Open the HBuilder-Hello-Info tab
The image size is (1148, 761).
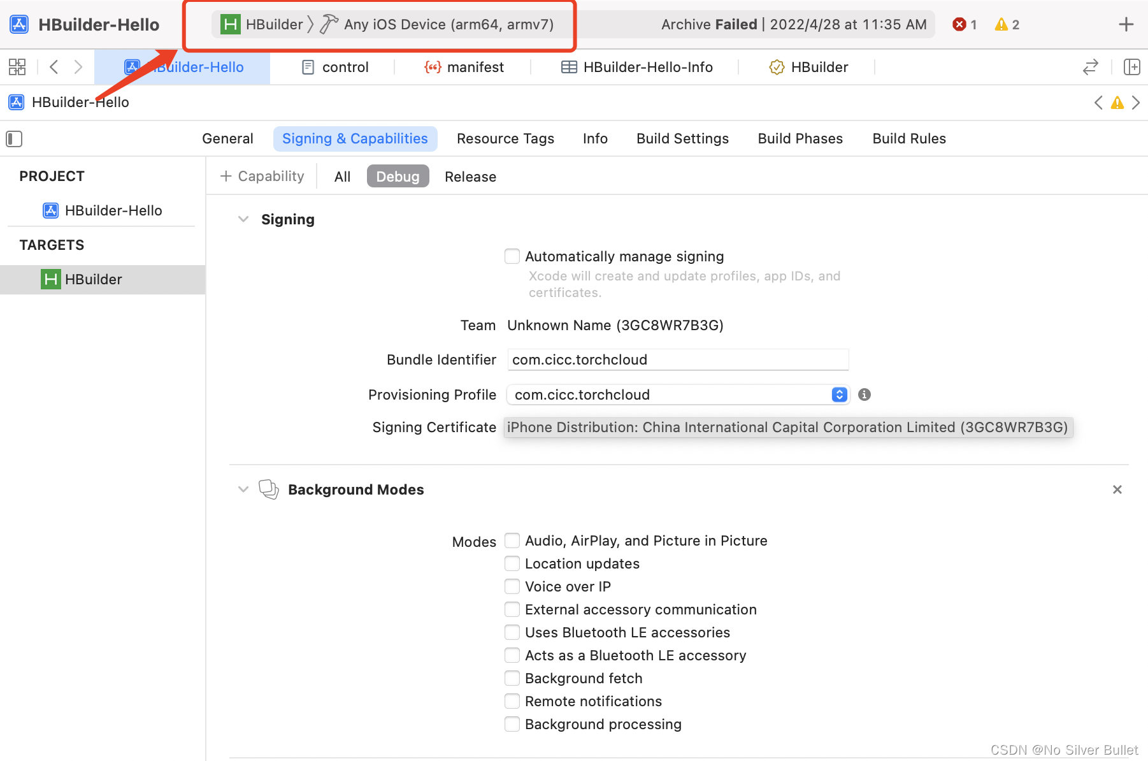[636, 67]
